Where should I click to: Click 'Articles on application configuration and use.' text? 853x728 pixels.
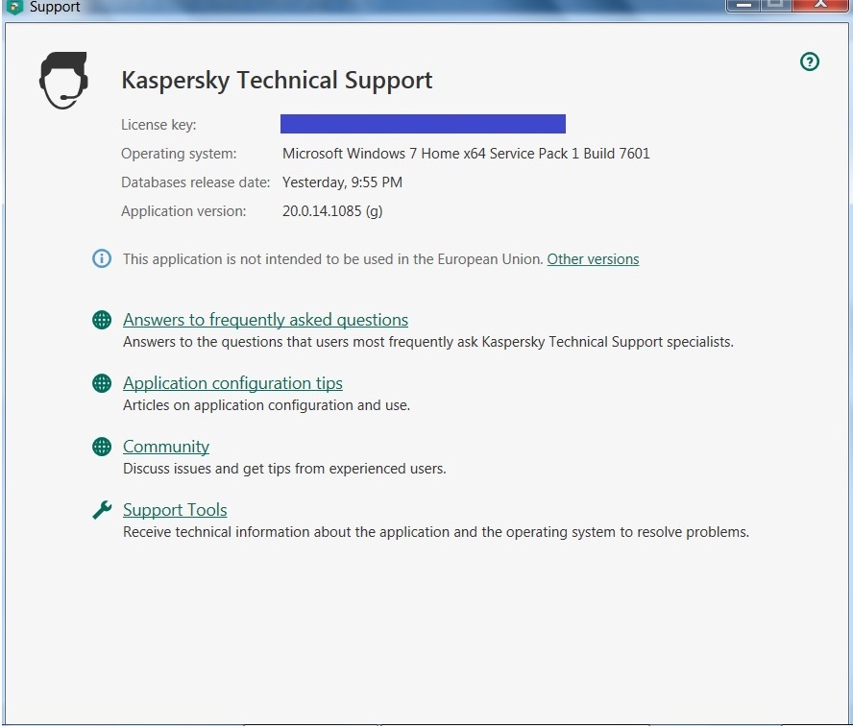click(267, 405)
